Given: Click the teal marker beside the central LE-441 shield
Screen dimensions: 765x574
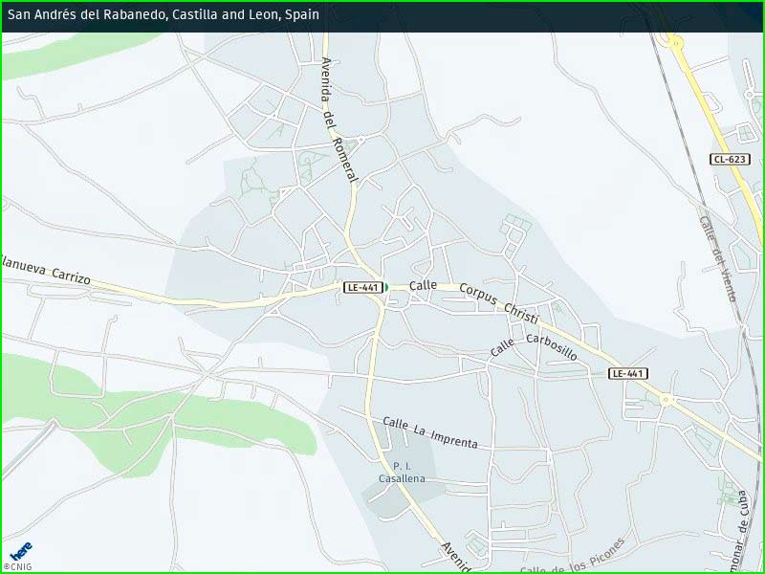Looking at the screenshot, I should [x=386, y=287].
